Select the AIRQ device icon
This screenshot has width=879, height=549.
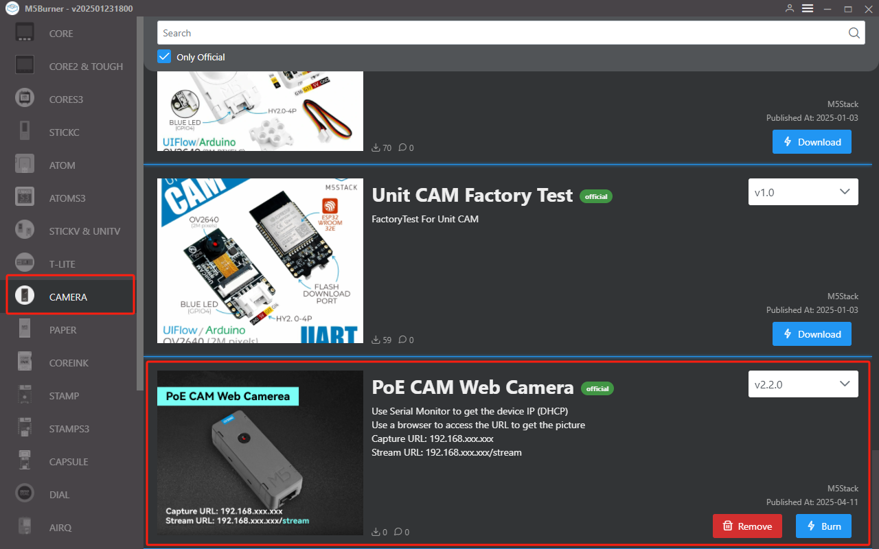[x=25, y=526]
